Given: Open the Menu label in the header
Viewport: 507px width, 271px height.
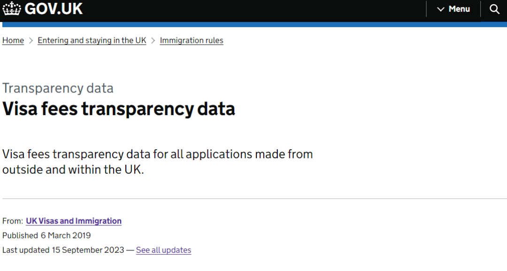Looking at the screenshot, I should point(459,9).
